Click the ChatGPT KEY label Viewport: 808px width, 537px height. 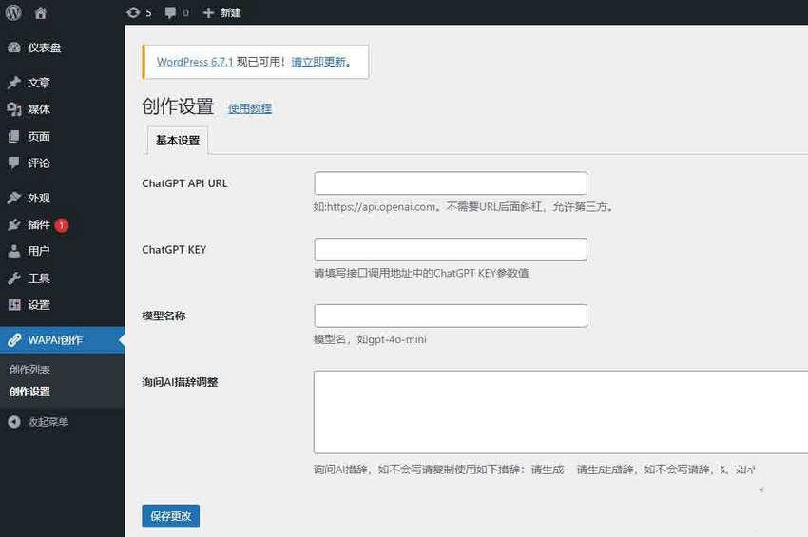point(174,250)
